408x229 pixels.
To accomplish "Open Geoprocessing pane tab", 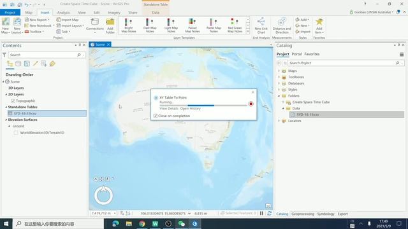I will pos(303,214).
